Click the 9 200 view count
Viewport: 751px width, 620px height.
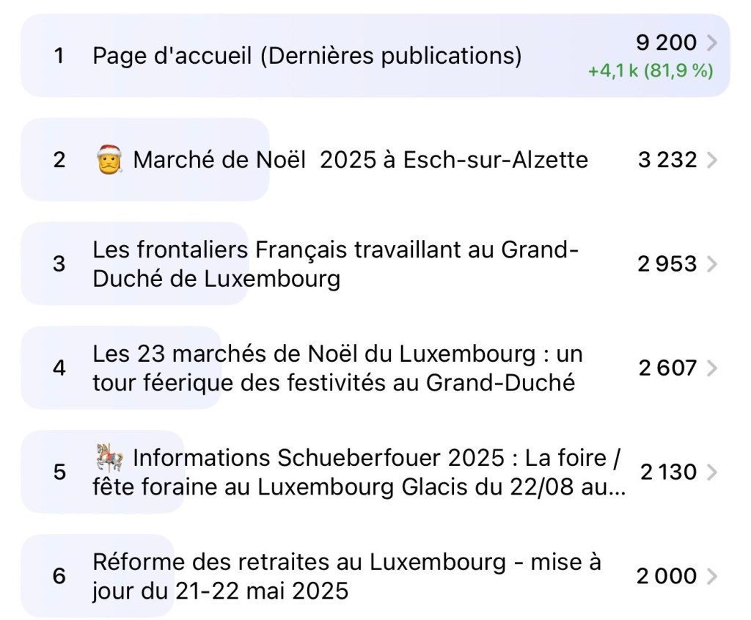666,43
